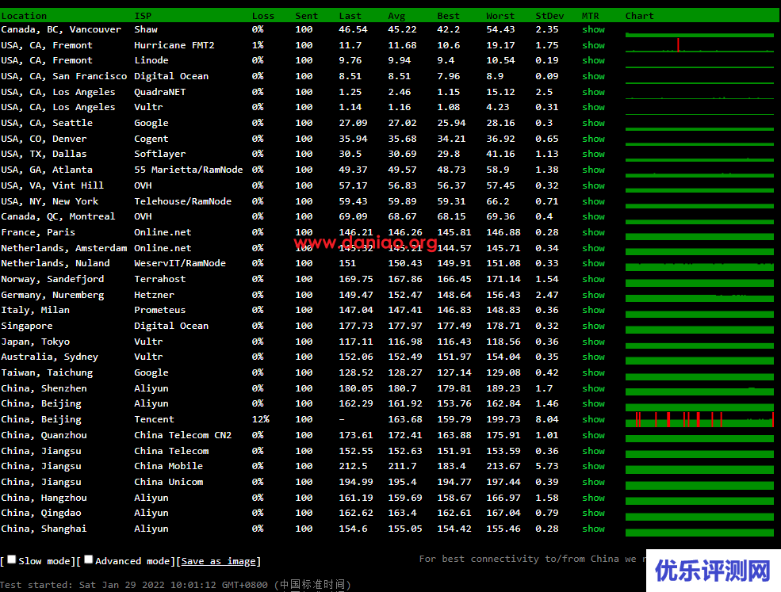The image size is (781, 592).
Task: Select the 12% loss value
Action: coord(261,420)
